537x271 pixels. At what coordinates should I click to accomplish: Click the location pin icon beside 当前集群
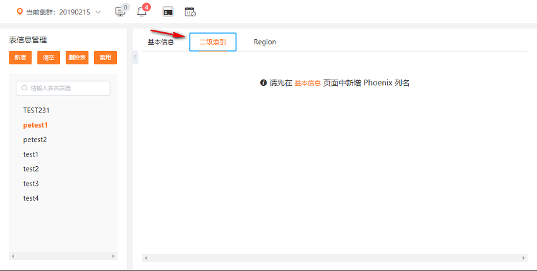[x=20, y=11]
